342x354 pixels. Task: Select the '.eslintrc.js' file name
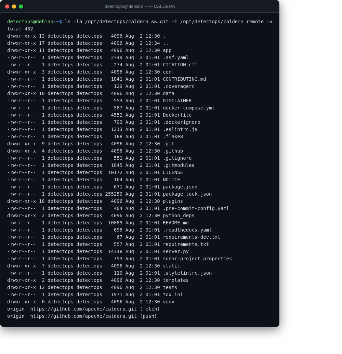point(180,129)
